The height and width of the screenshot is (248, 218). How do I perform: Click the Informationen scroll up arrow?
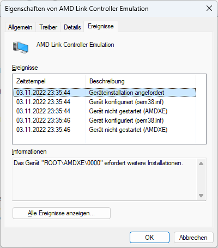[201, 164]
